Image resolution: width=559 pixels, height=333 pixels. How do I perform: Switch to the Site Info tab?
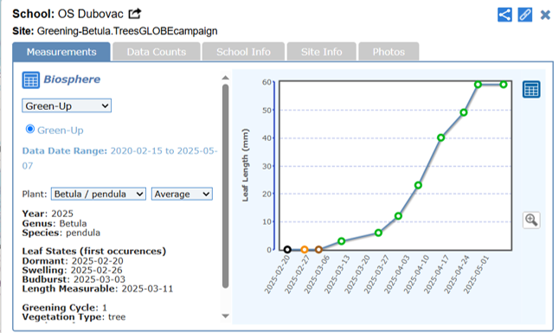coord(321,52)
